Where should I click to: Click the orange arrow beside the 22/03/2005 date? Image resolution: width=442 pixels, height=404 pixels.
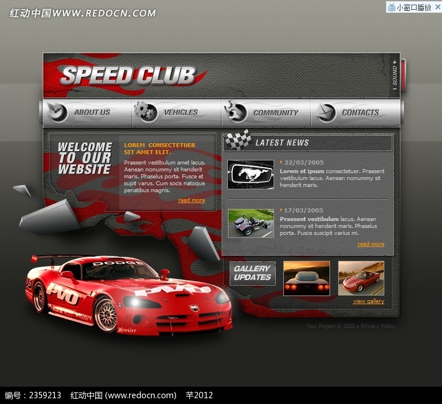[x=281, y=162]
